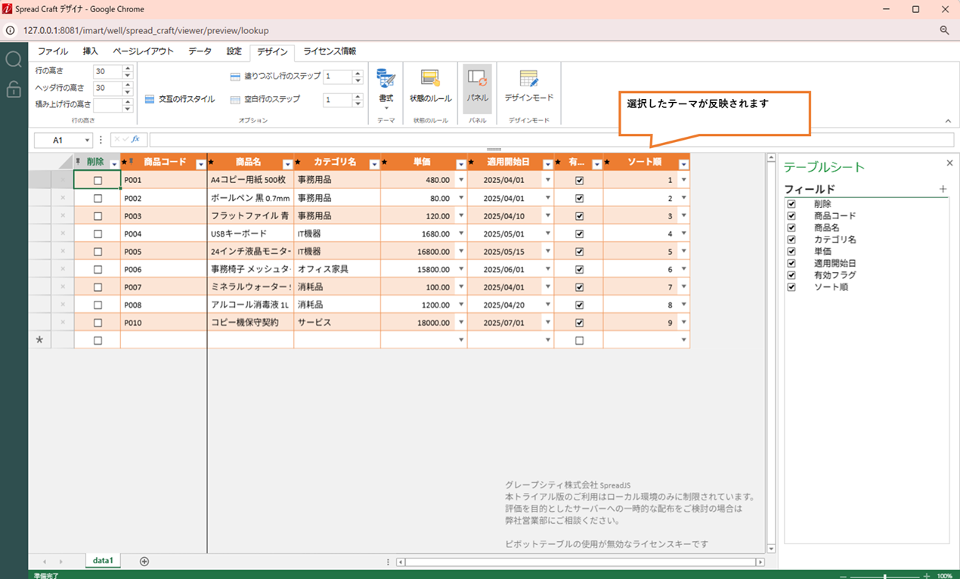This screenshot has width=960, height=579.
Task: Switch to the データ ribbon tab
Action: coord(200,51)
